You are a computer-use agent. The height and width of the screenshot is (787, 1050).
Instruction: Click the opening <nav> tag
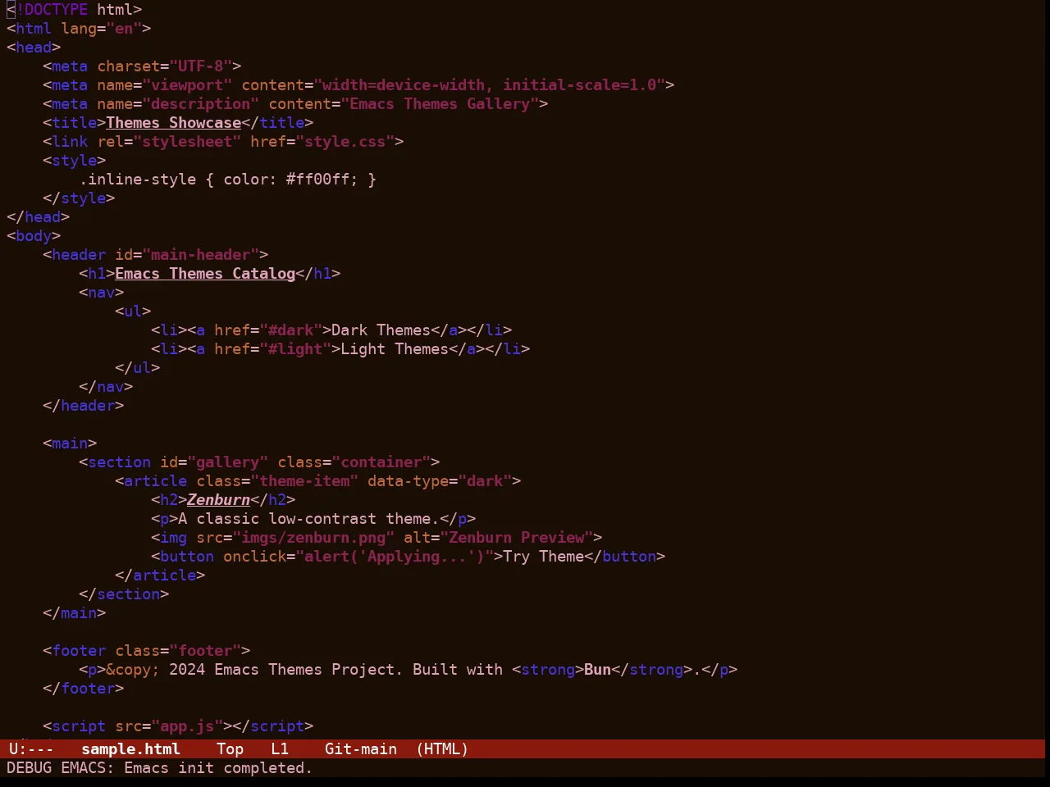(102, 292)
